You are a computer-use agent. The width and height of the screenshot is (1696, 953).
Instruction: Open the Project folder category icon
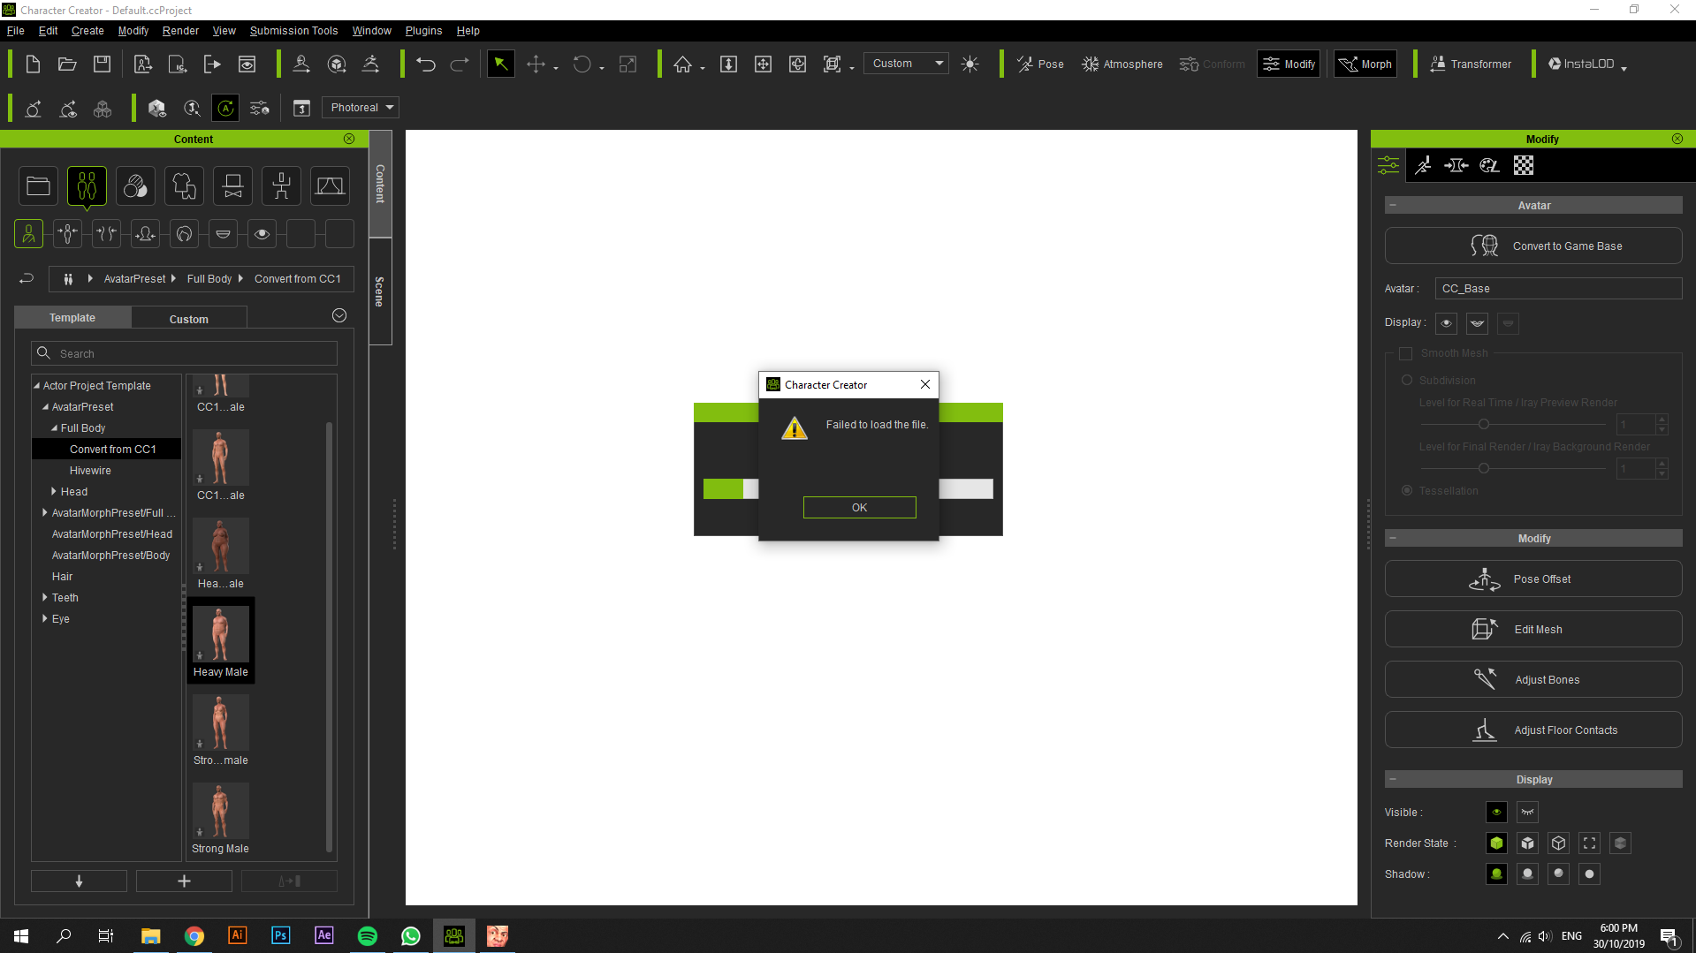38,186
